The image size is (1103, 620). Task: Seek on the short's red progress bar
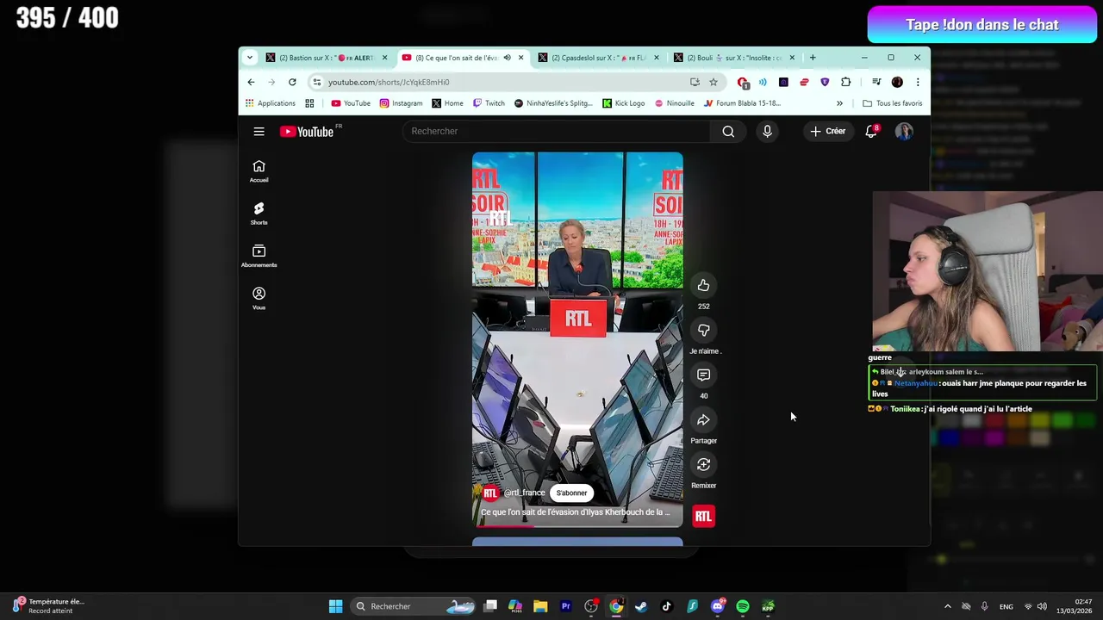pyautogui.click(x=577, y=526)
